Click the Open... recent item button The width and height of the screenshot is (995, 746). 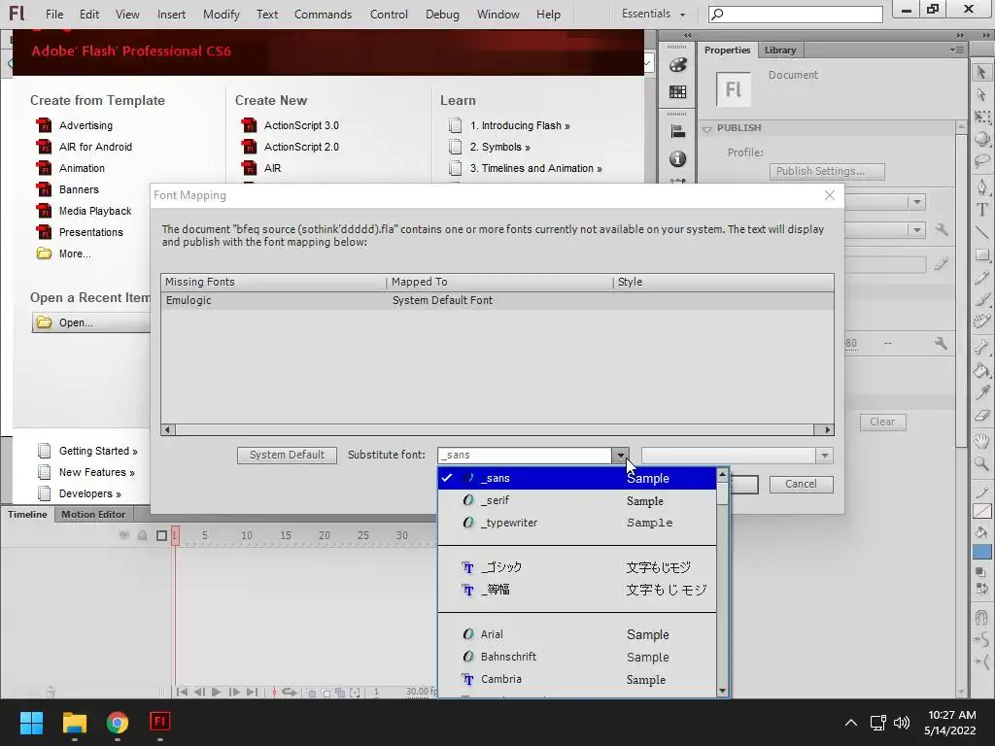coord(91,322)
